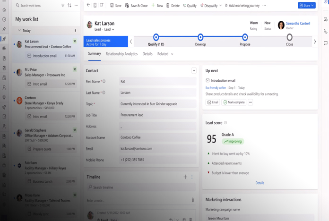Select Kat Larson work item
This screenshot has height=221, width=329.
click(46, 49)
